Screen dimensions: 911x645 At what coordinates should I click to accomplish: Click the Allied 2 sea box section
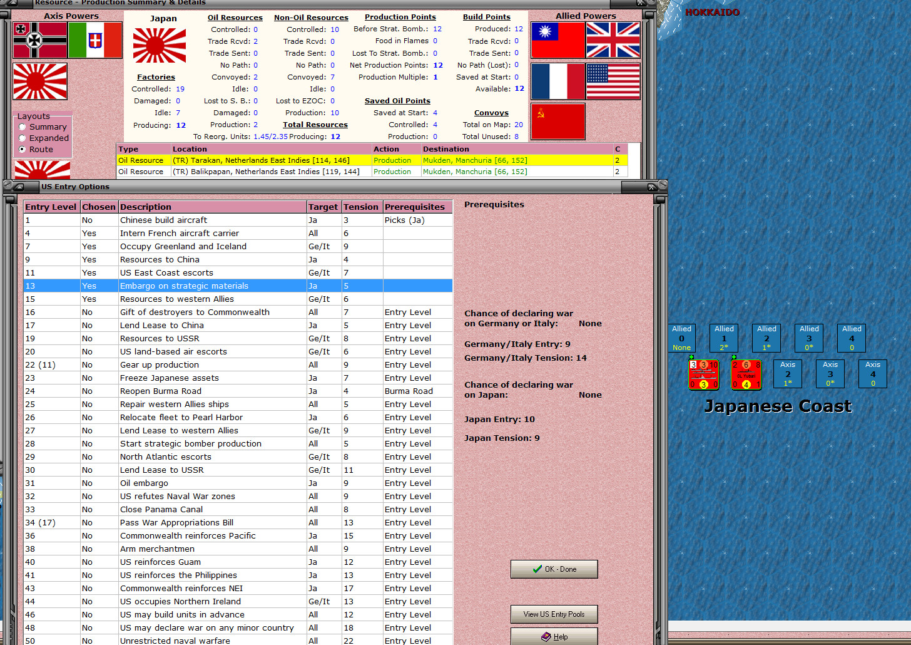point(766,338)
